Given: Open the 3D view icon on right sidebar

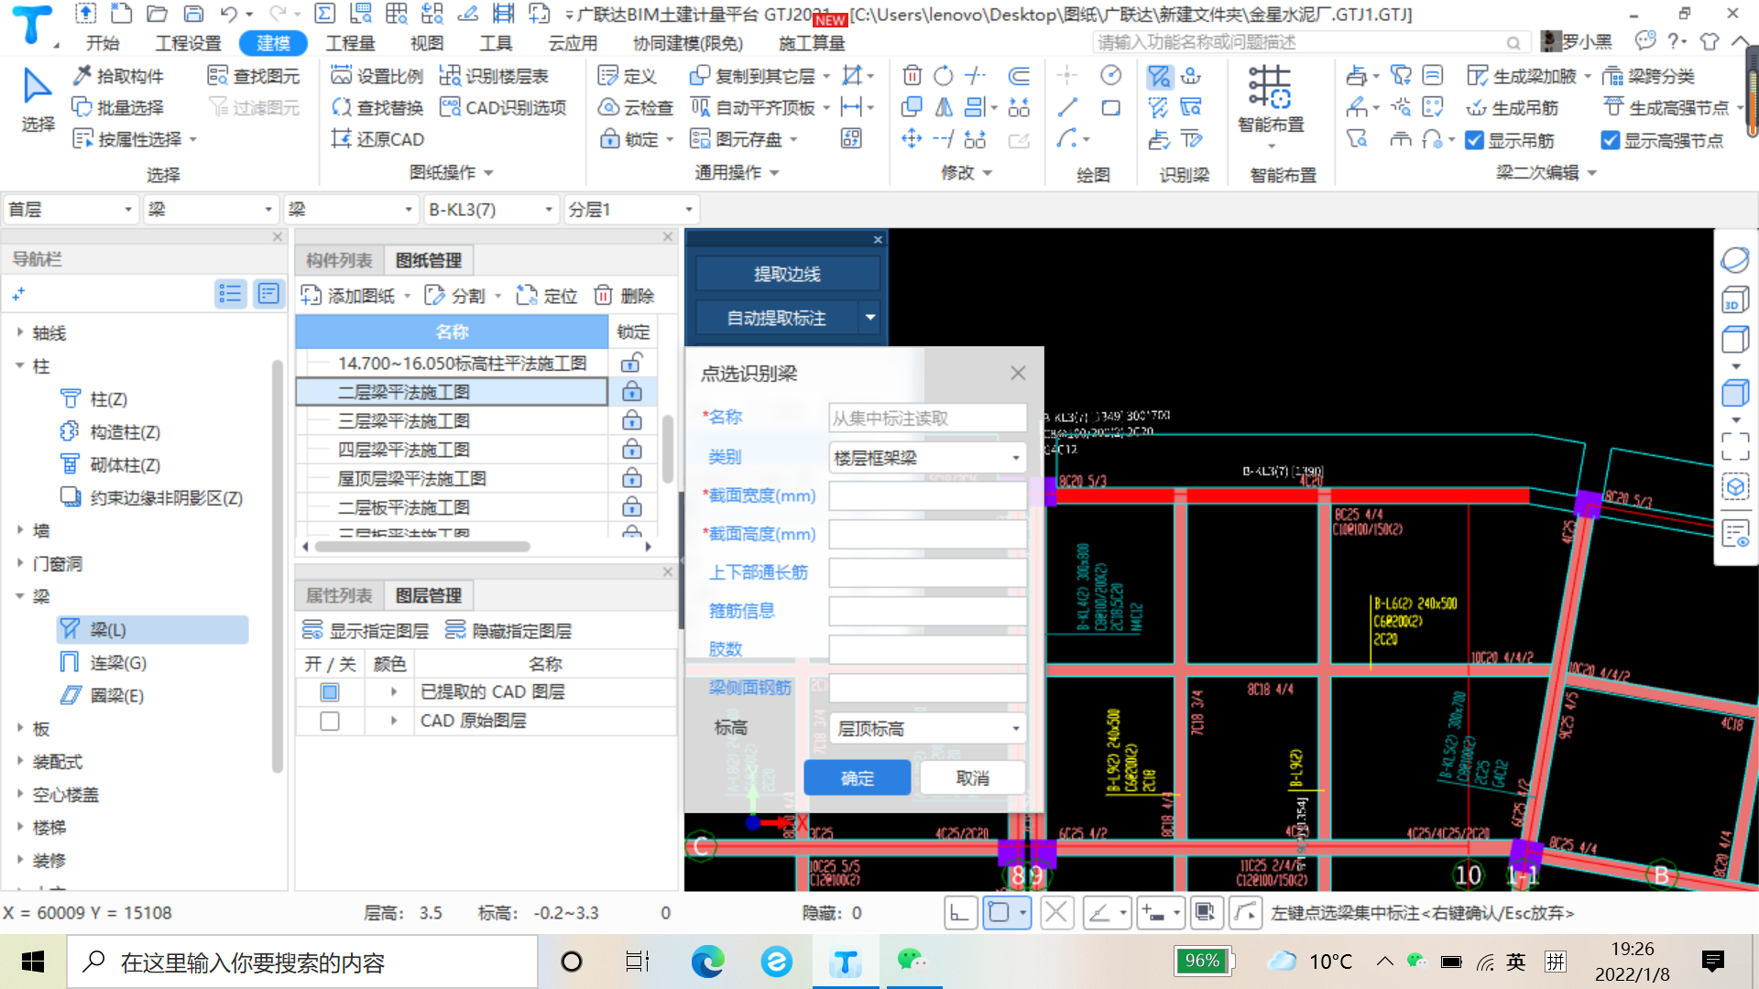Looking at the screenshot, I should [x=1734, y=300].
